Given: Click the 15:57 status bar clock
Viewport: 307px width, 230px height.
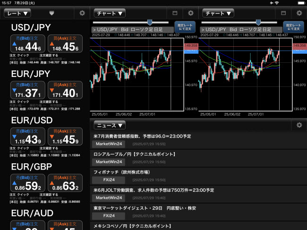Looking at the screenshot, I should tap(7, 3).
